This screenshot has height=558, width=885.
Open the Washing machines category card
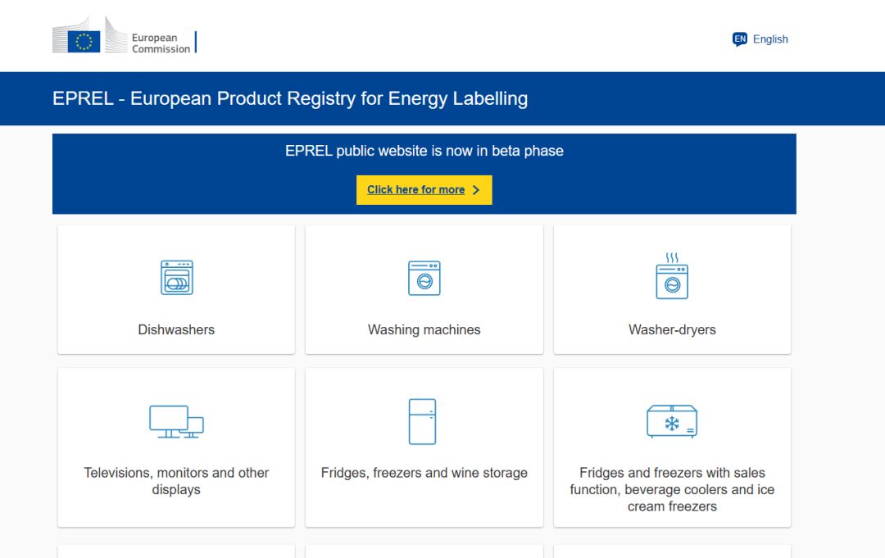pos(424,288)
